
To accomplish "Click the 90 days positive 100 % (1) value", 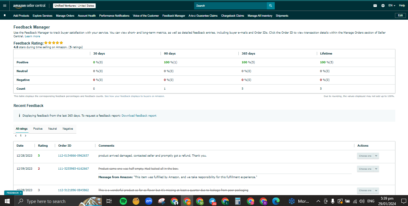I will click(x=171, y=62).
